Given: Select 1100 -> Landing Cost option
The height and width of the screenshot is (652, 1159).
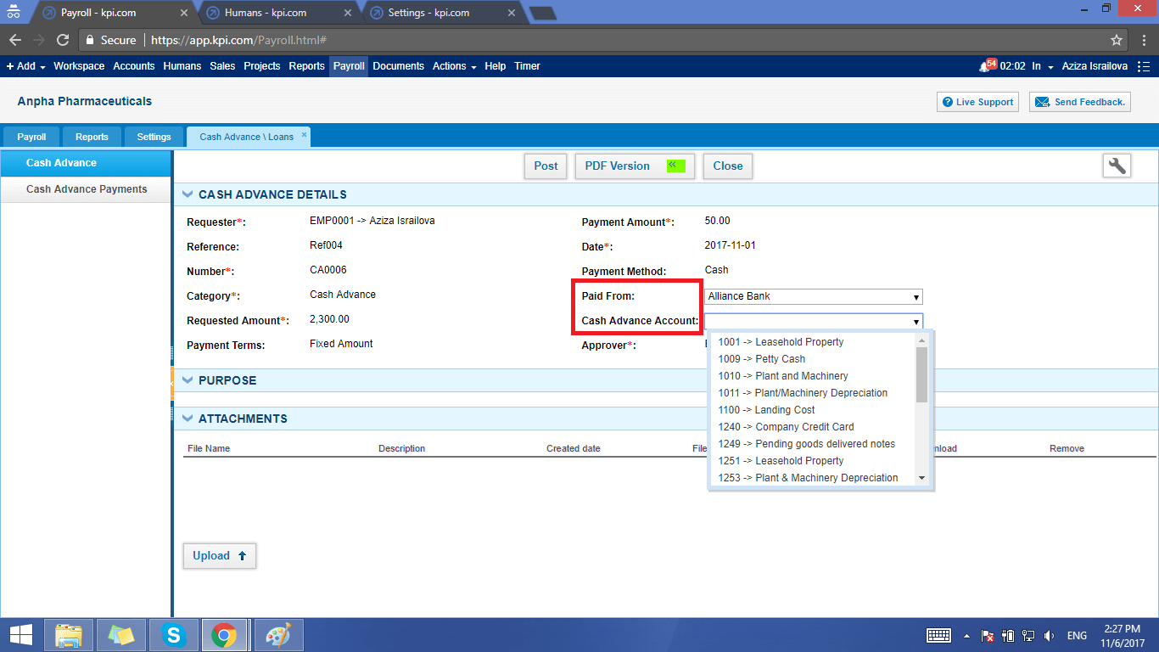Looking at the screenshot, I should (813, 410).
